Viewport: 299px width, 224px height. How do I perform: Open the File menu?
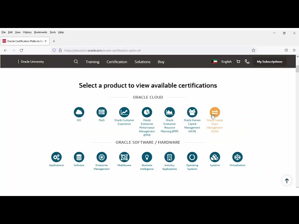4,32
